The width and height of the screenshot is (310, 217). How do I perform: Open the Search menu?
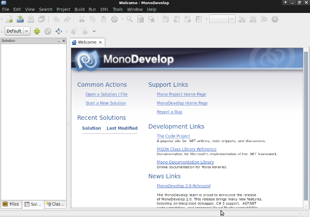tap(45, 9)
